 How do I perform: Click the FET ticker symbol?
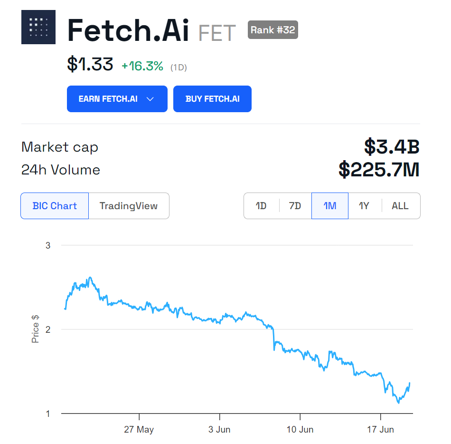(x=217, y=33)
